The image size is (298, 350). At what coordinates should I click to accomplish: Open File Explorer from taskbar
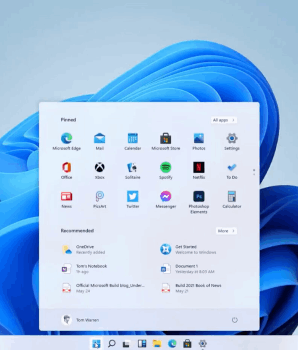[157, 344]
